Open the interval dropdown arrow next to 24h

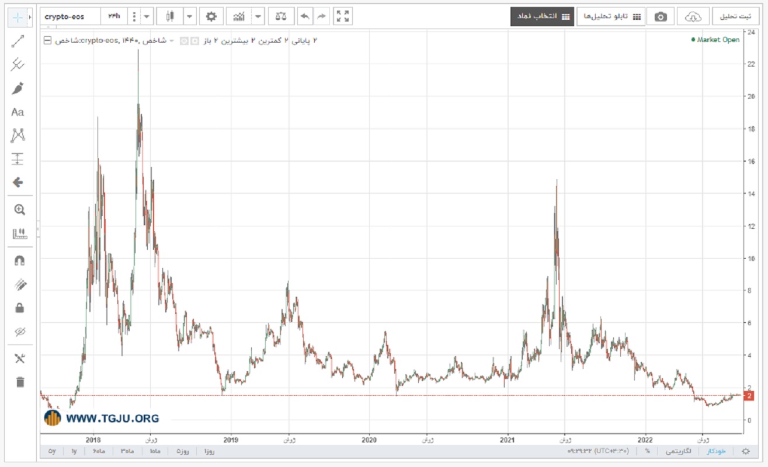pyautogui.click(x=148, y=16)
